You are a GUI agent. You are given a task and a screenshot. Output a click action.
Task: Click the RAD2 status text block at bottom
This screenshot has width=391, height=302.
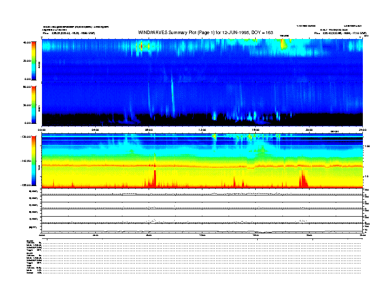point(34,245)
